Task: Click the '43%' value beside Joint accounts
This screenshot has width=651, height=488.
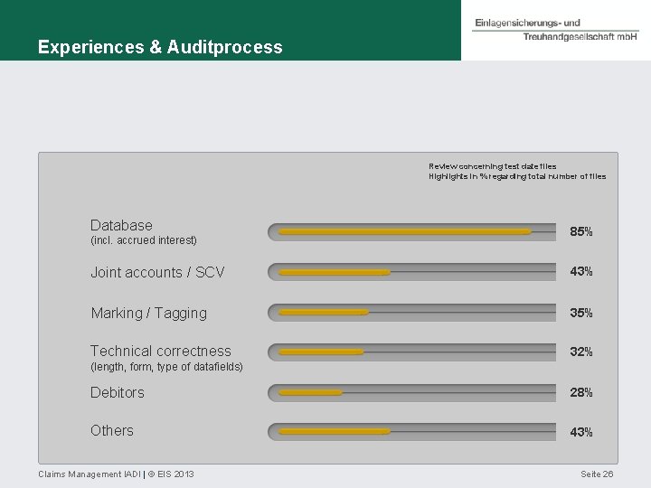Action: pos(581,271)
